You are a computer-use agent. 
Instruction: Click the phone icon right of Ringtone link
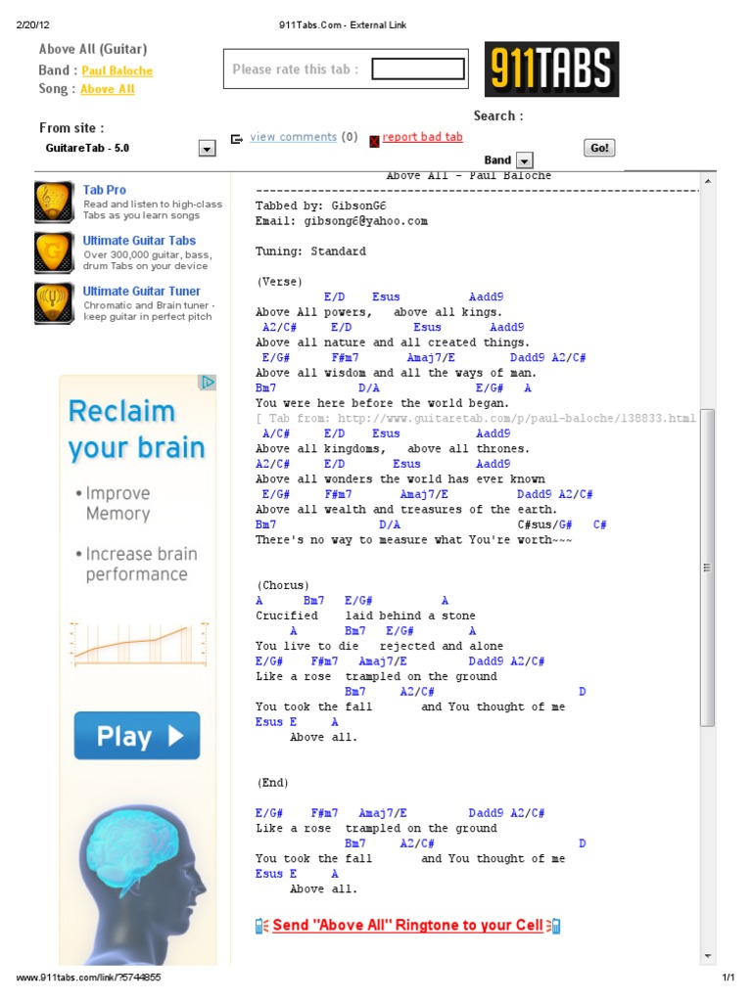point(554,926)
